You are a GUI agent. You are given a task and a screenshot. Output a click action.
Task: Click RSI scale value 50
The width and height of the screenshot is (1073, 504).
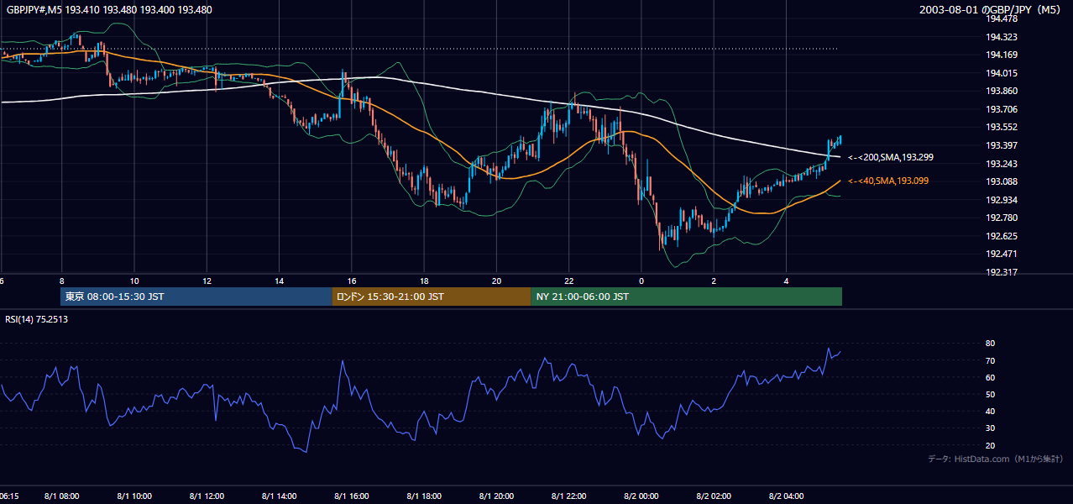click(991, 394)
